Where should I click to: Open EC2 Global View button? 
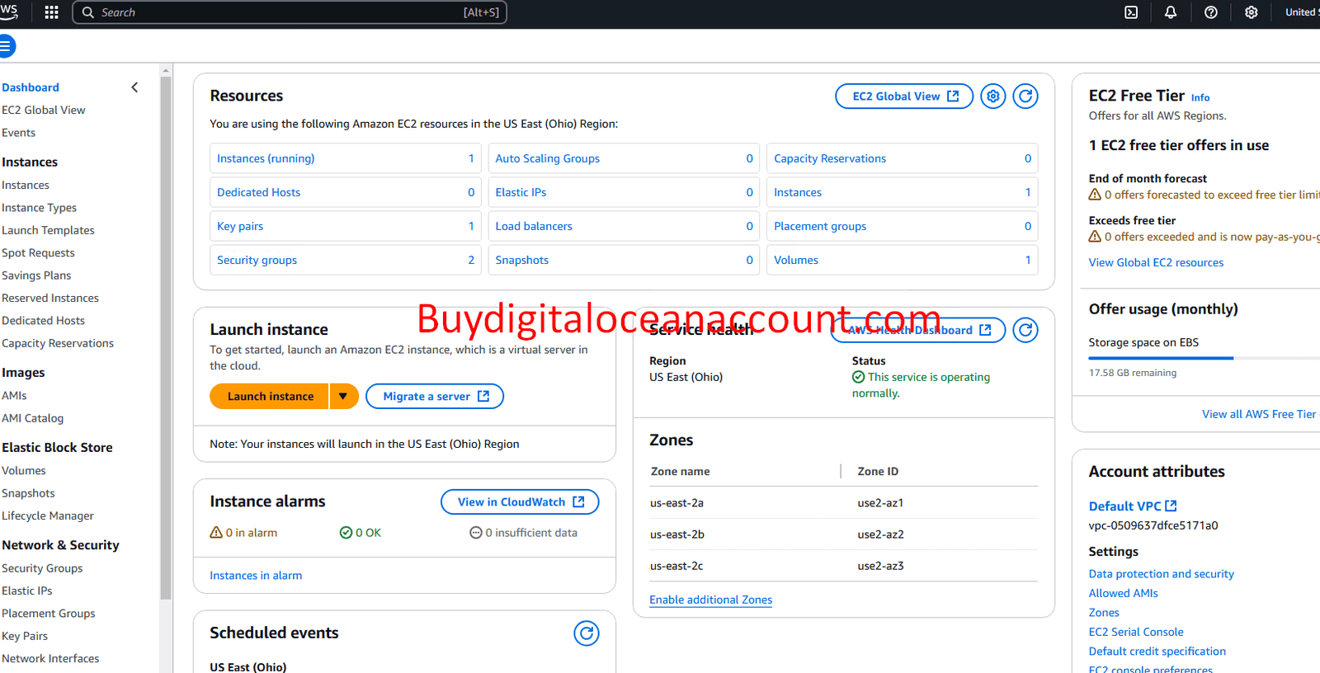pos(904,96)
